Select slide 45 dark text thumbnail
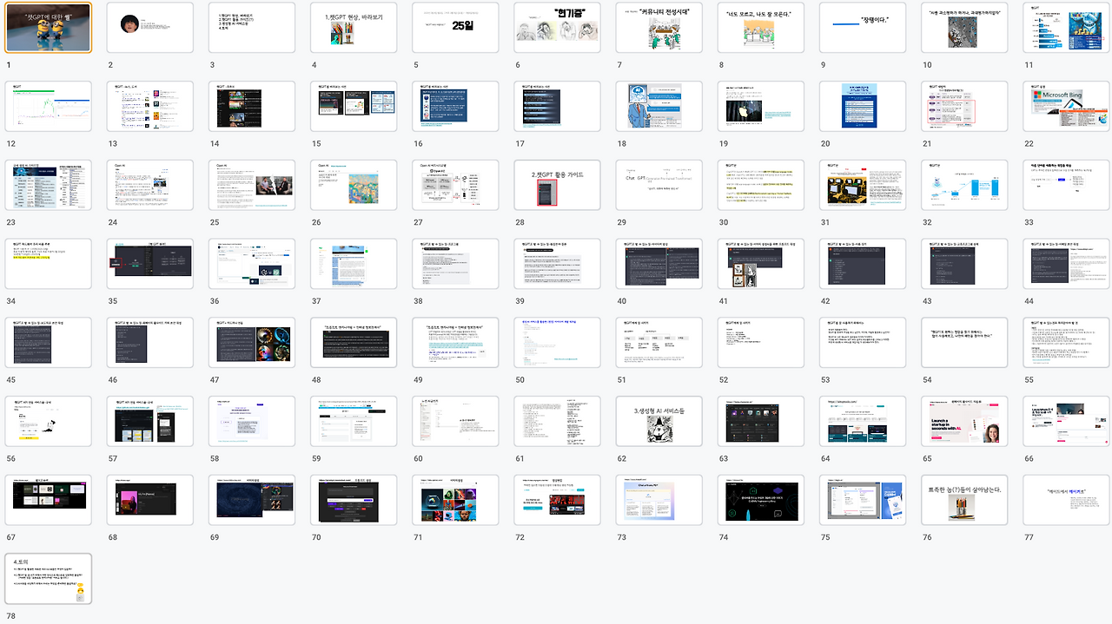 click(x=49, y=343)
